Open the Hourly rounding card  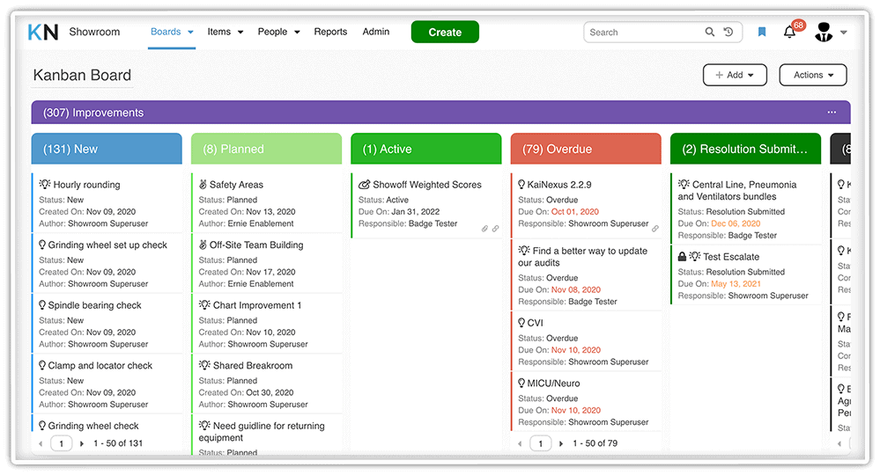86,185
